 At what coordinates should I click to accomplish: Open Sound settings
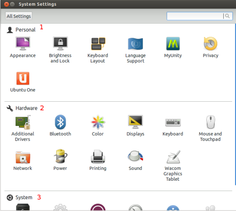tap(135, 160)
